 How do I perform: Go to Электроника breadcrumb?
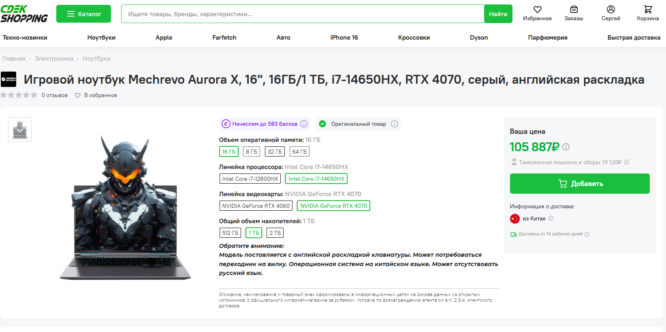pos(54,59)
